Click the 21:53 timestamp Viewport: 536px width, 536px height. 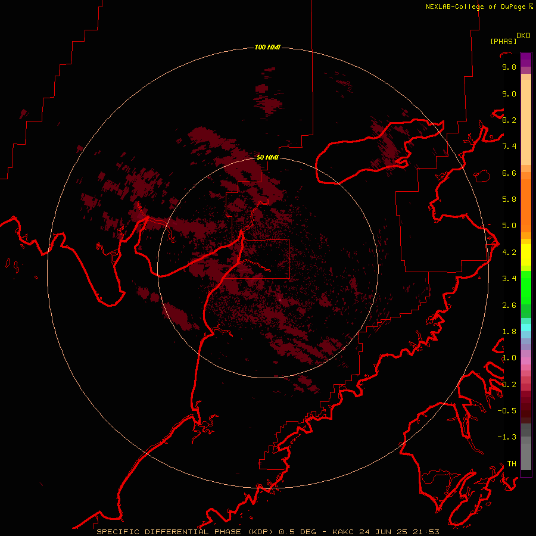coord(426,532)
